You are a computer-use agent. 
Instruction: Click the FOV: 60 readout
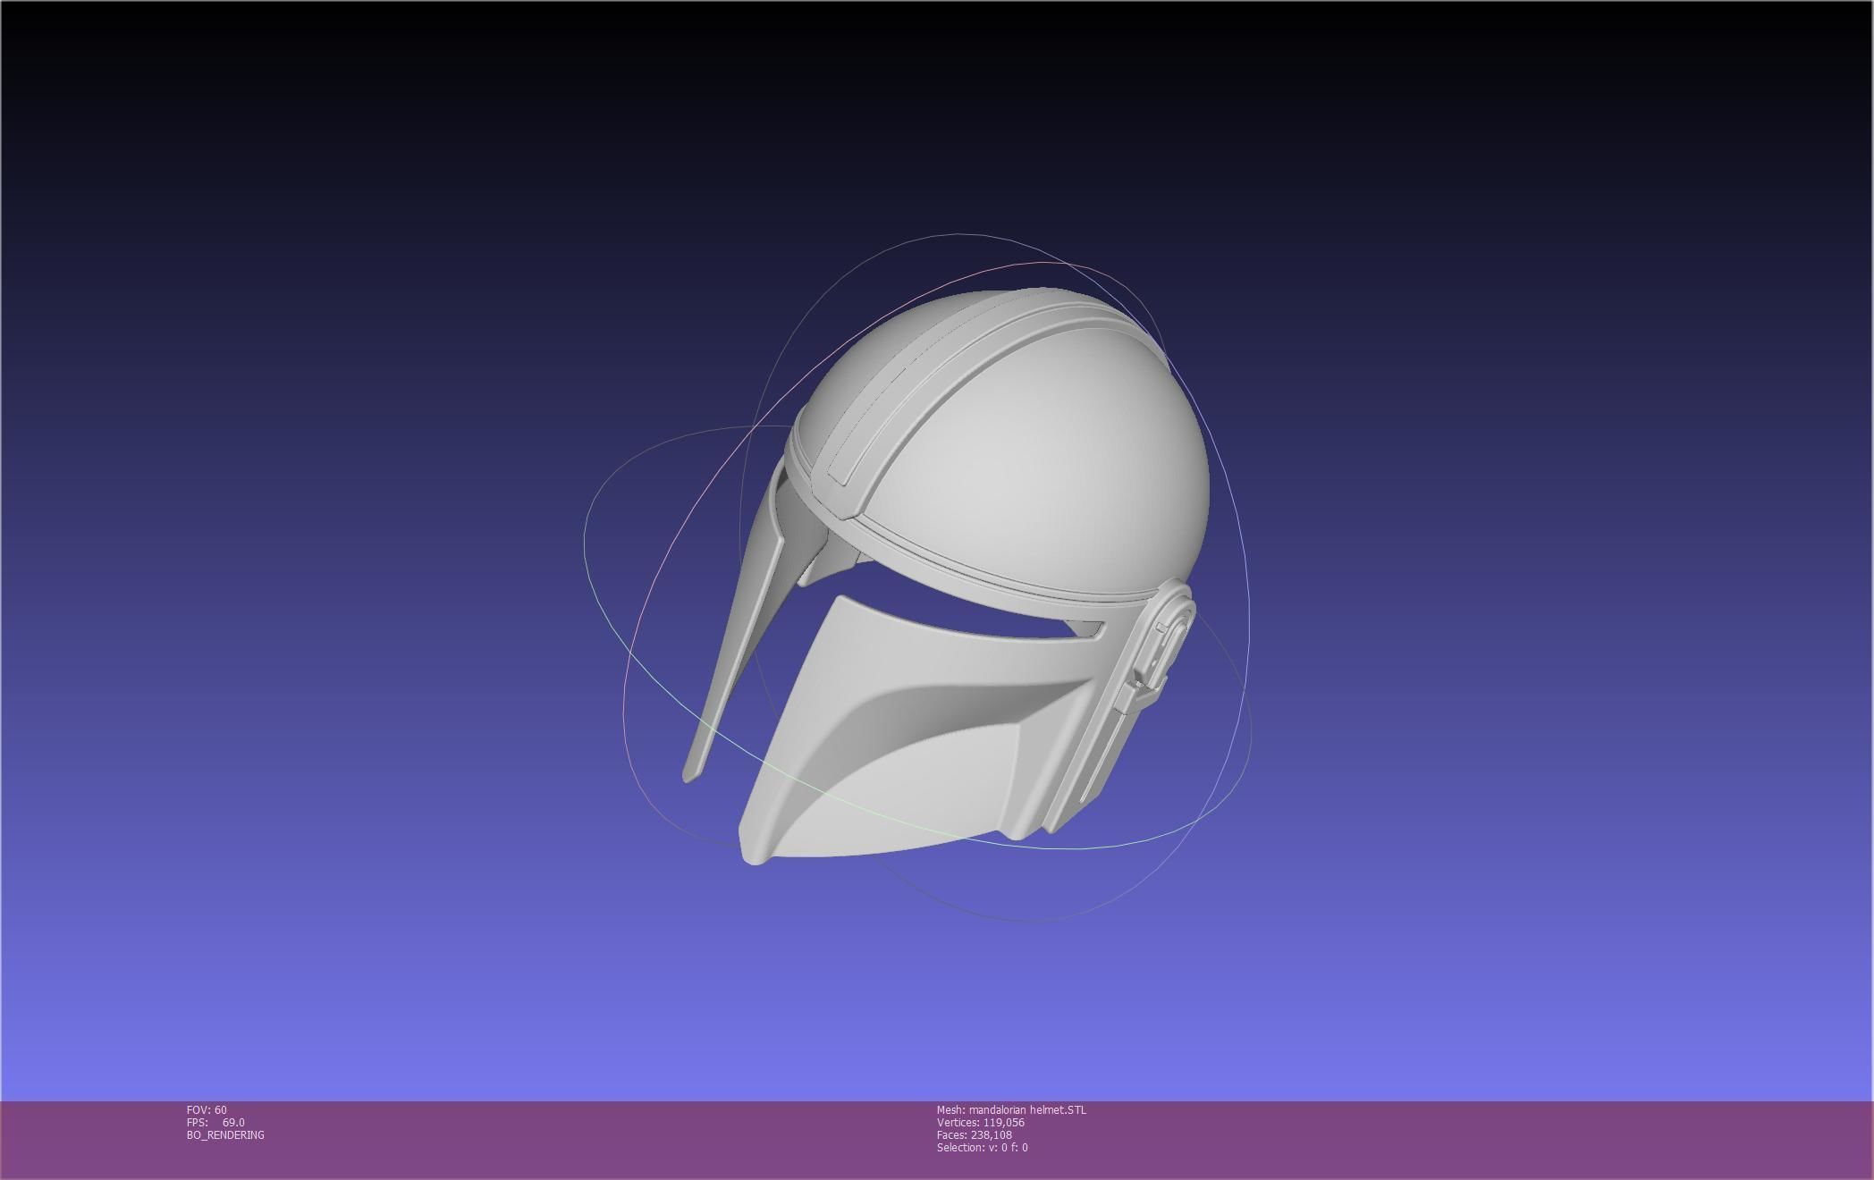[207, 1109]
